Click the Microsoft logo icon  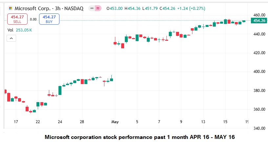tap(11, 8)
